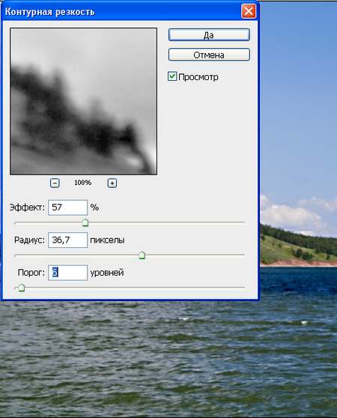Click the 100% zoom level text

[82, 183]
